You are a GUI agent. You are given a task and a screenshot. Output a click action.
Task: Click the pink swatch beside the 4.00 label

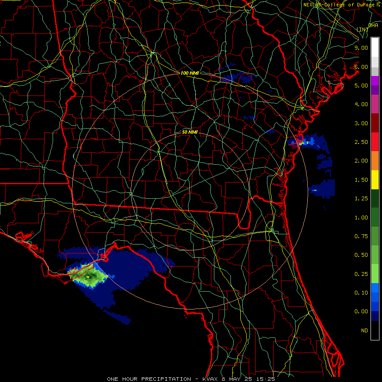[x=375, y=104]
